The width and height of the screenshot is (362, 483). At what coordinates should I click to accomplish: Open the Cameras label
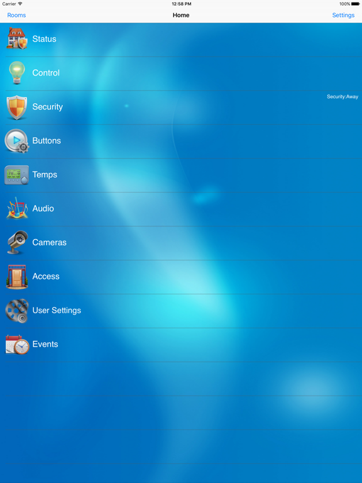49,242
